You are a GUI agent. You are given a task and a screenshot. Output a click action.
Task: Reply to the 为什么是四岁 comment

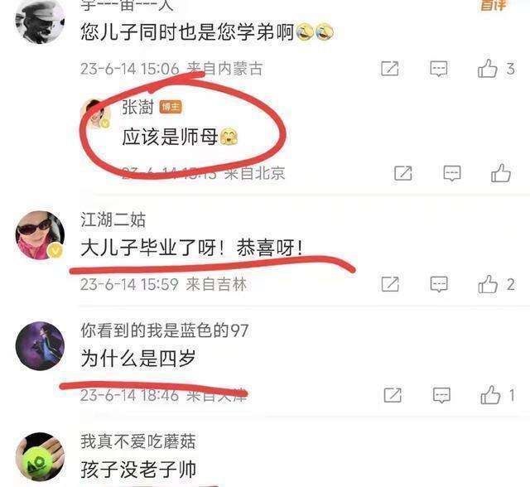coord(441,395)
